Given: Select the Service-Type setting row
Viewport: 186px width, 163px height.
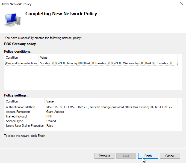Looking at the screenshot, I should tap(14, 121).
